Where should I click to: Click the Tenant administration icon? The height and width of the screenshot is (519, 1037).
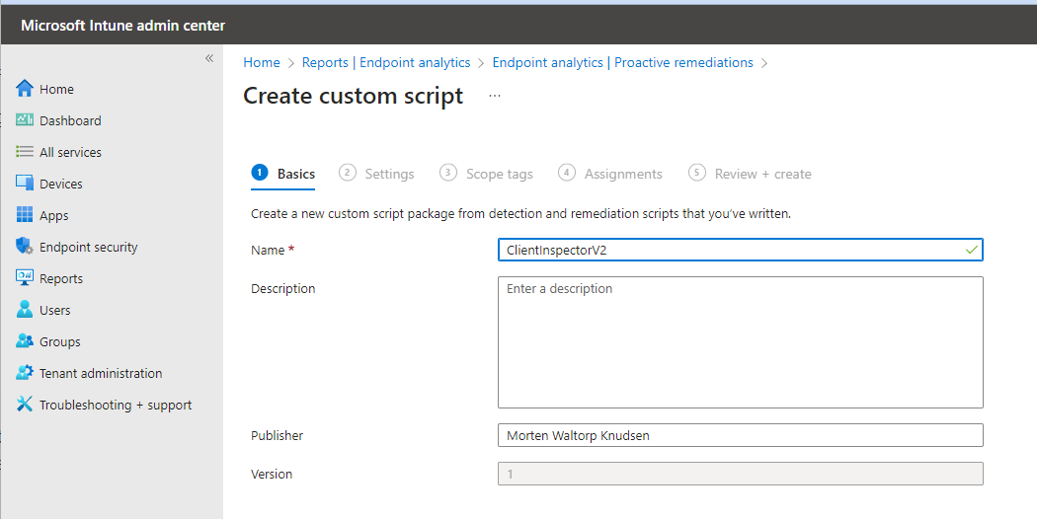tap(25, 373)
